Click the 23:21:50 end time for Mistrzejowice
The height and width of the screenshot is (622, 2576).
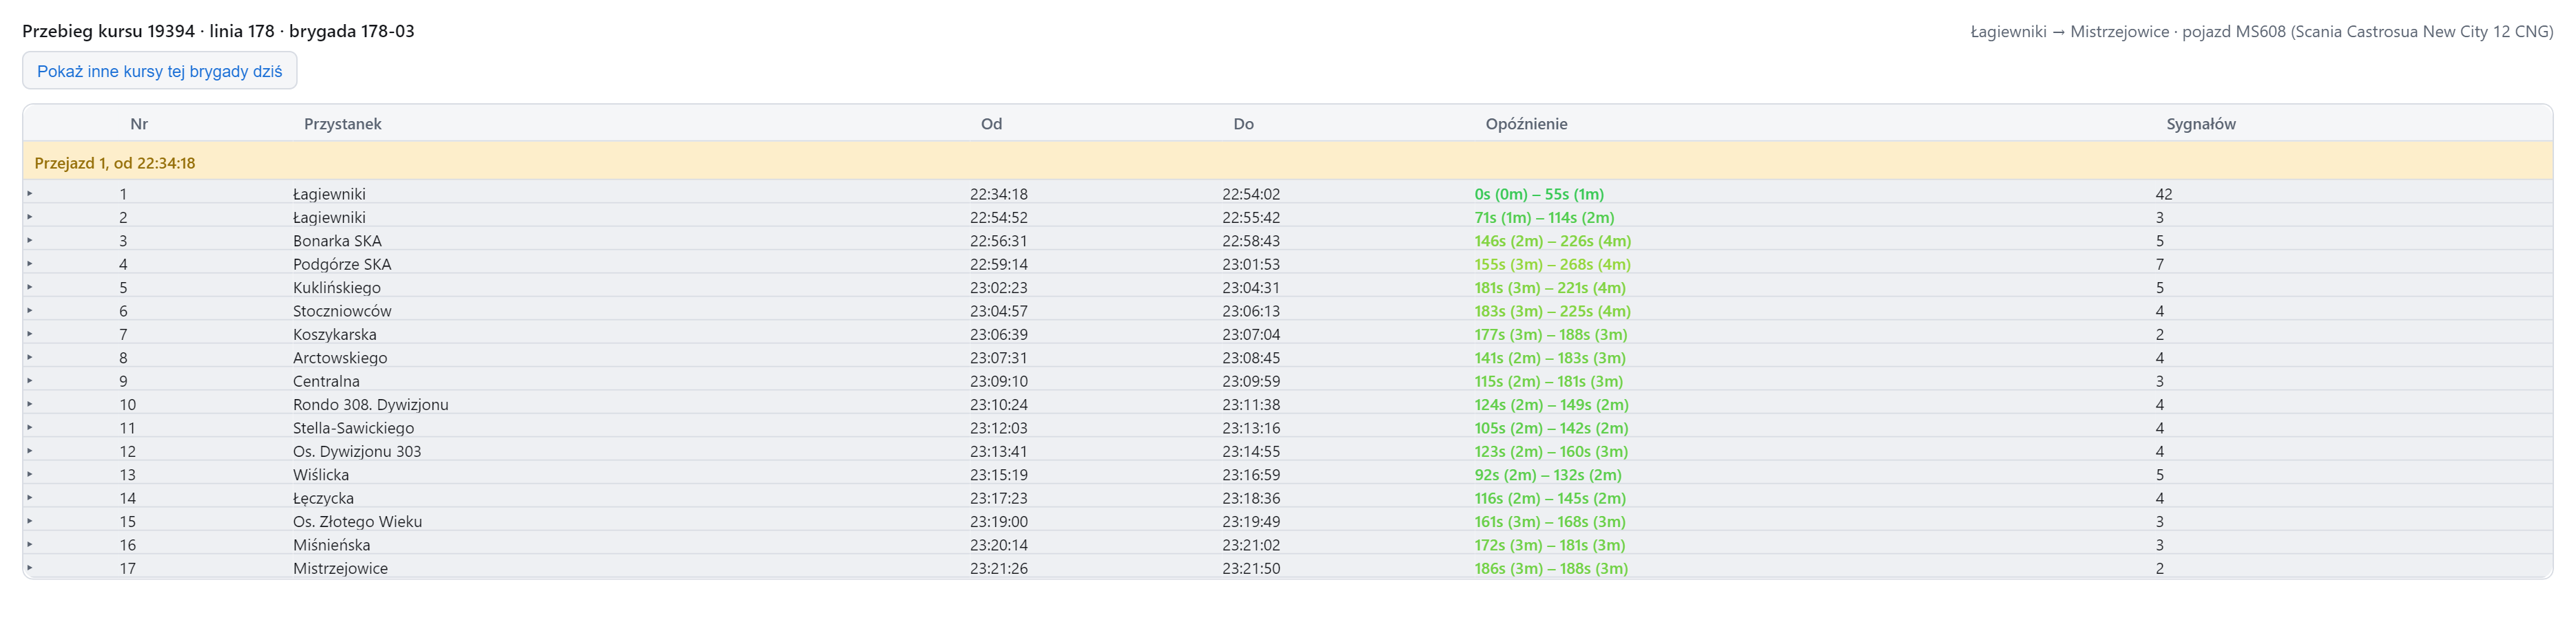click(x=1250, y=568)
